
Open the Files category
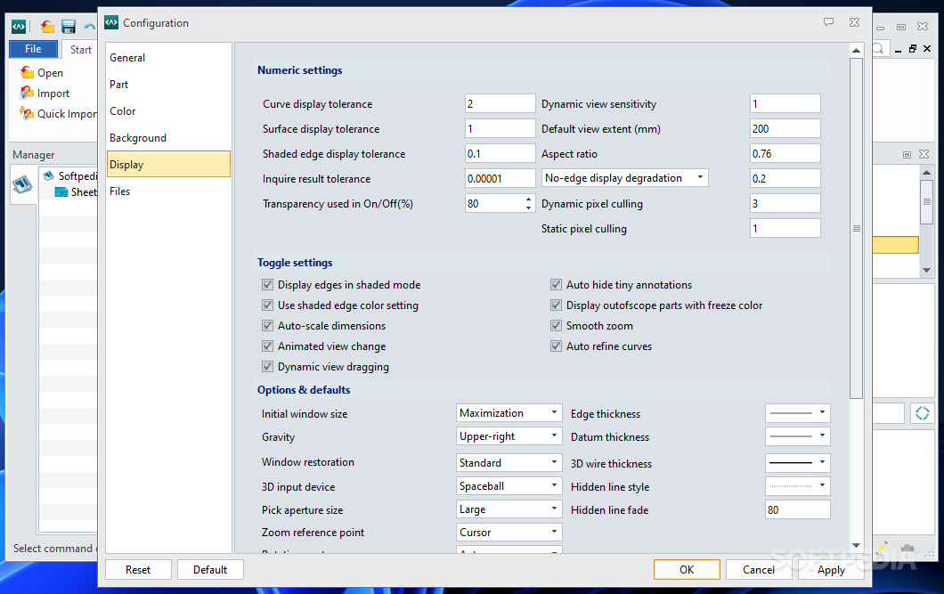click(x=168, y=191)
